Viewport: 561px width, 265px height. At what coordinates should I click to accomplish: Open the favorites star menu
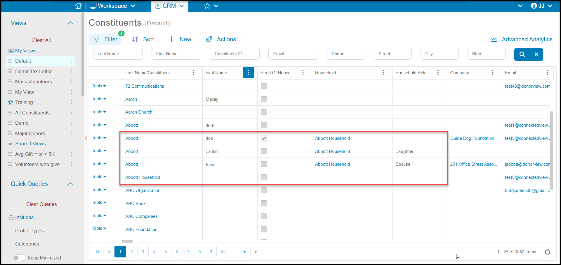click(211, 6)
